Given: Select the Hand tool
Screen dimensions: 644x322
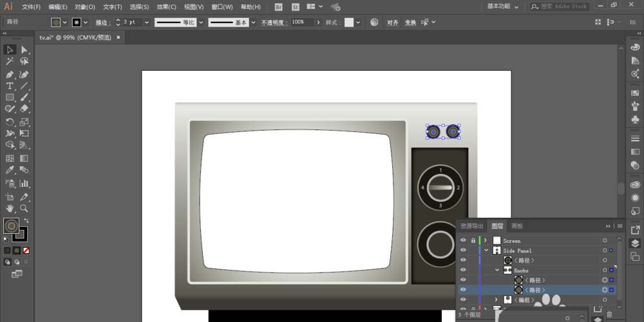Looking at the screenshot, I should pos(10,208).
